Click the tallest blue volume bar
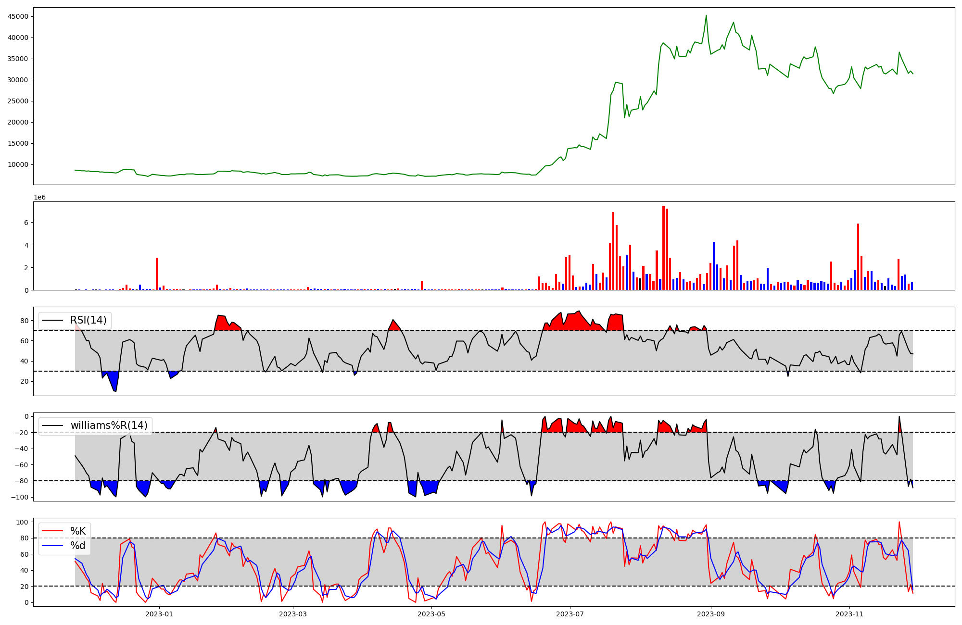 click(x=714, y=266)
